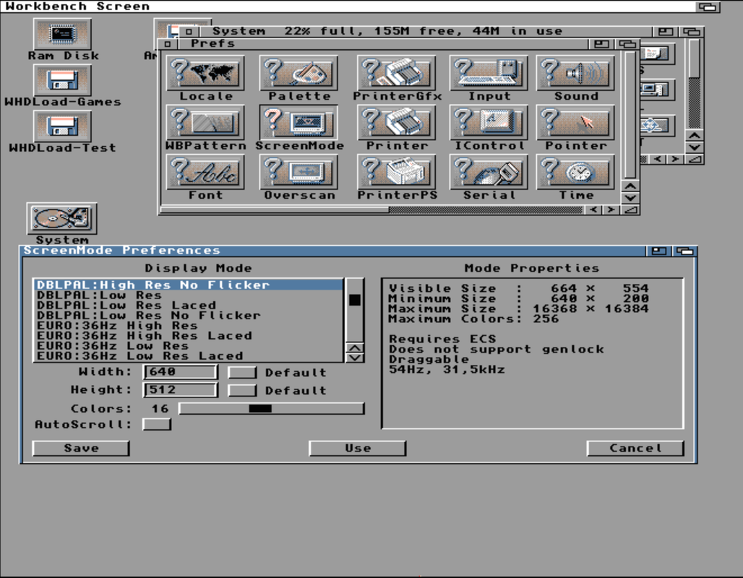The image size is (743, 578).
Task: Open the IControl preferences icon
Action: pyautogui.click(x=489, y=122)
